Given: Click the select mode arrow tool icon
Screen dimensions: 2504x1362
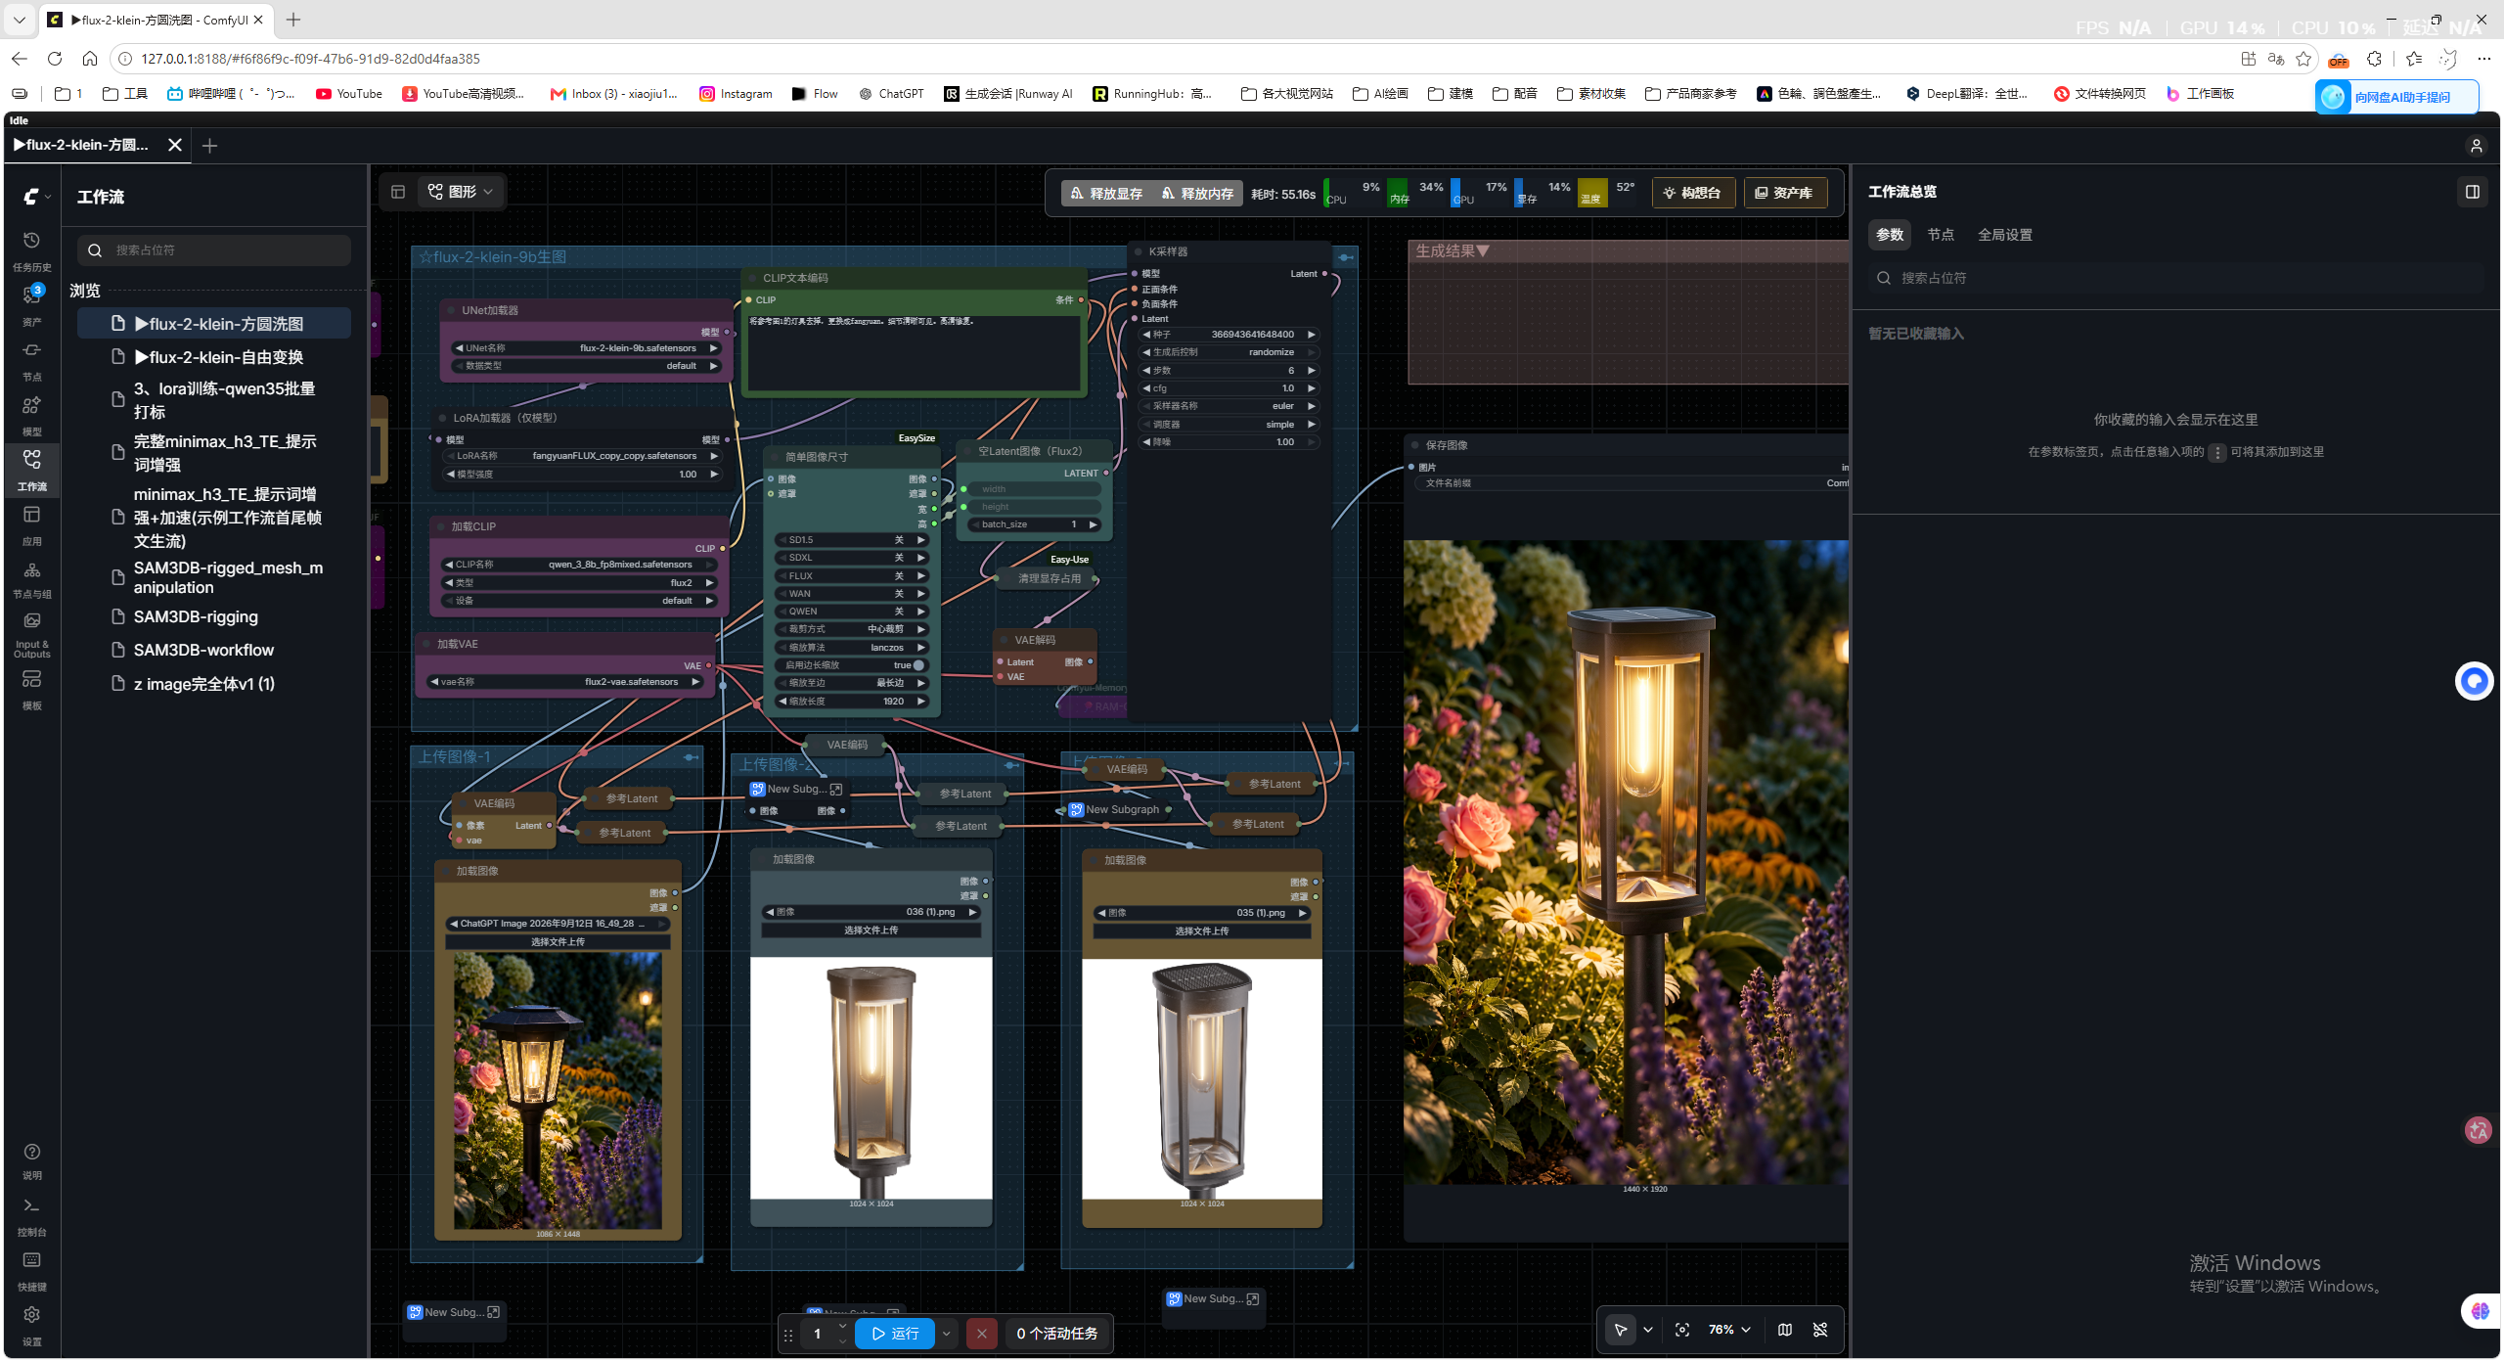Looking at the screenshot, I should [1621, 1330].
